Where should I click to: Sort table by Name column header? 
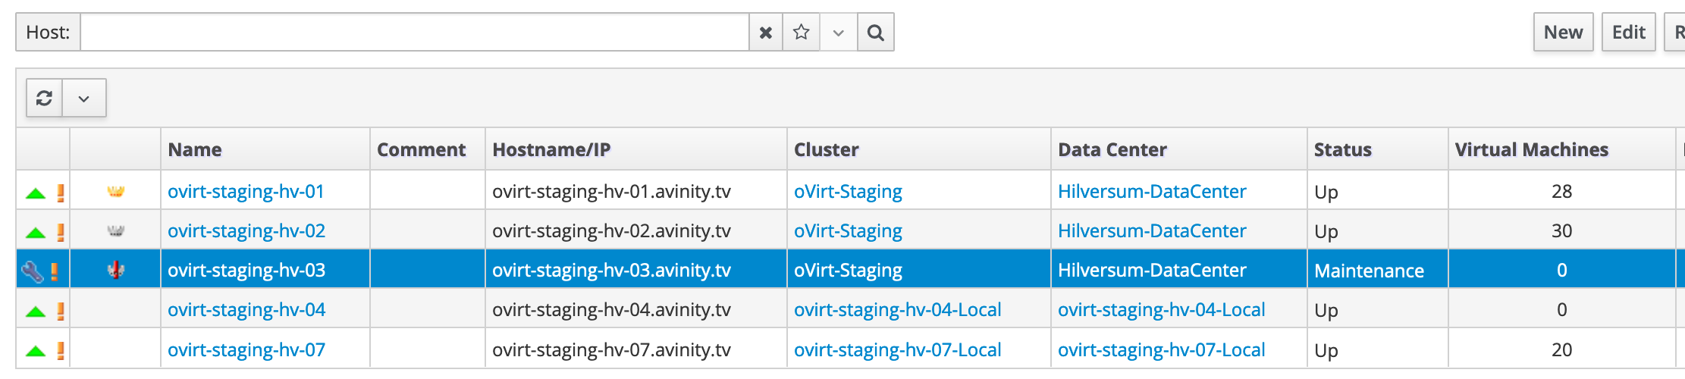pyautogui.click(x=195, y=149)
